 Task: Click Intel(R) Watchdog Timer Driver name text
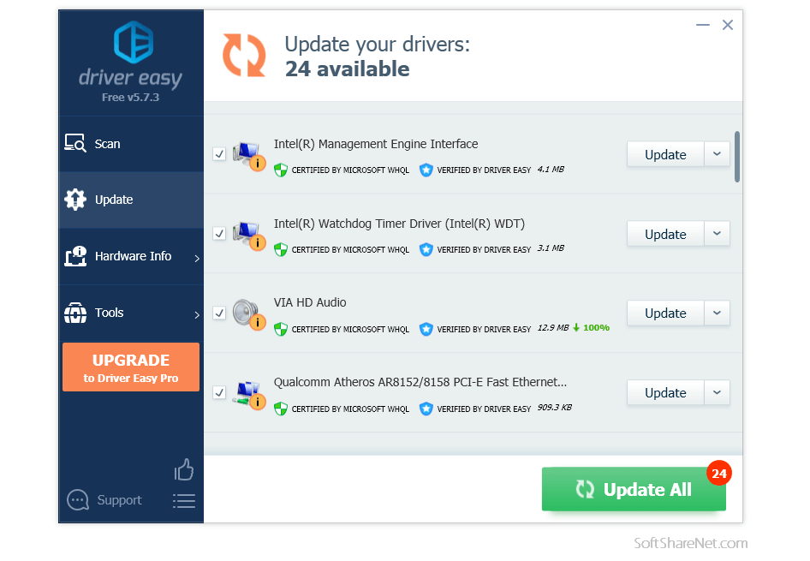pos(399,224)
